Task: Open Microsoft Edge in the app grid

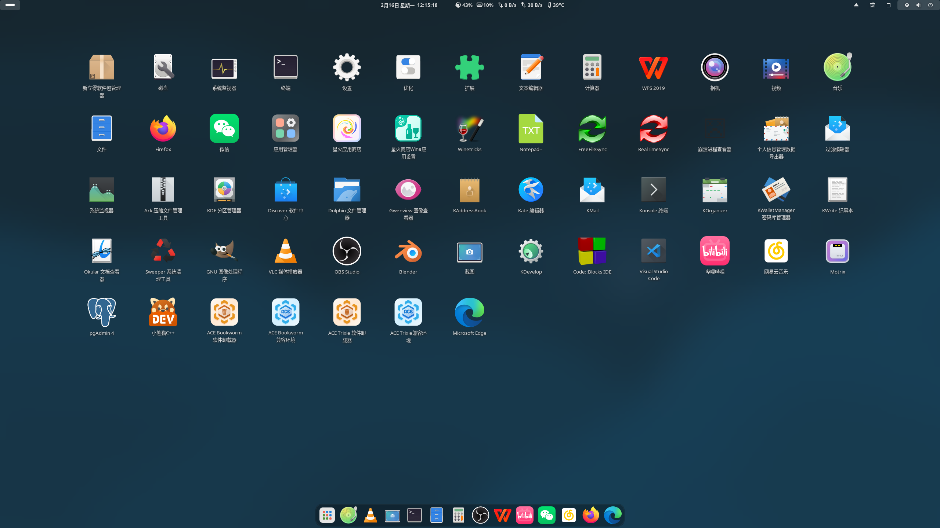Action: point(470,312)
